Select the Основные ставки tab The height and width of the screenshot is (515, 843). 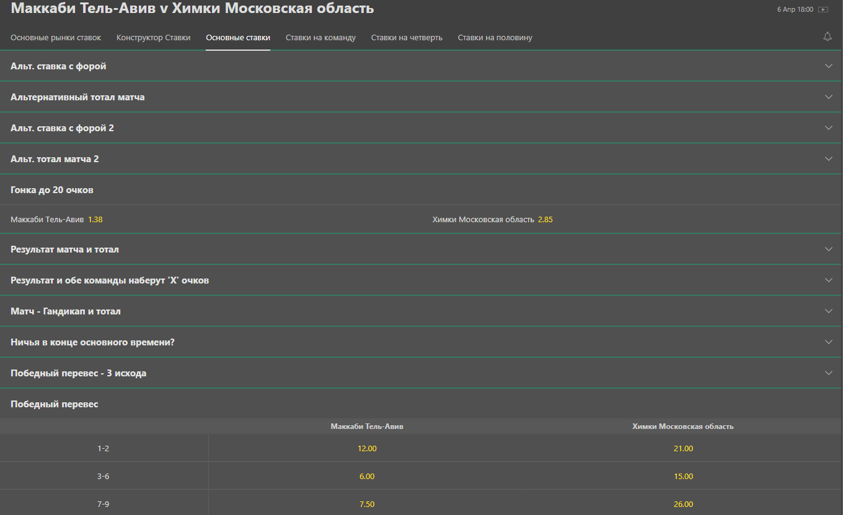pos(238,38)
